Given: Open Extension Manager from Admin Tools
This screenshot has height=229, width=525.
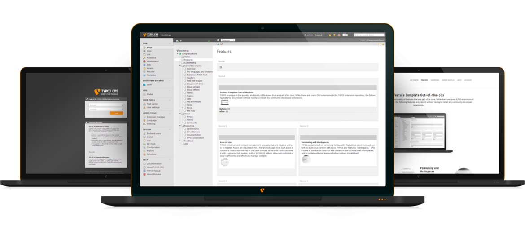Looking at the screenshot, I should click(144, 117).
